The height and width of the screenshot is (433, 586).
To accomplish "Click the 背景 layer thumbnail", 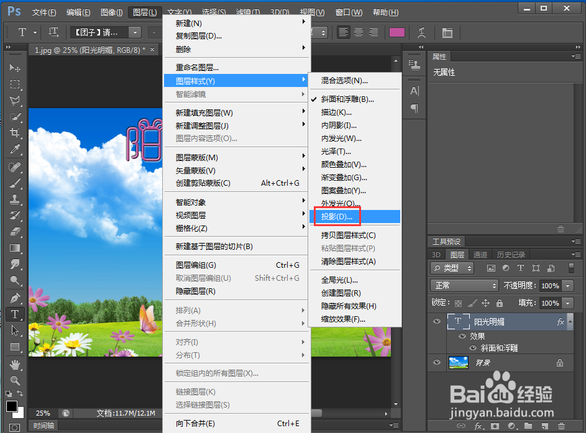I will click(459, 362).
